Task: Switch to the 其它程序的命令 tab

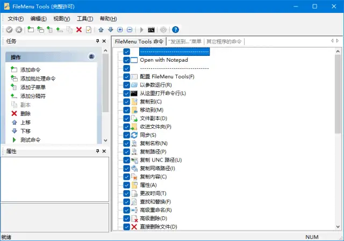Action: coord(224,41)
